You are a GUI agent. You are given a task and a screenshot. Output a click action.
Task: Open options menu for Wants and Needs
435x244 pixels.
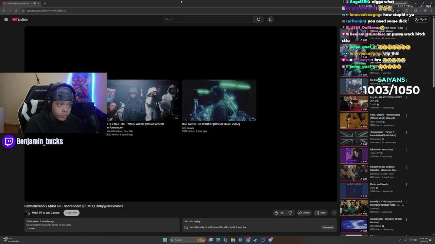[406, 185]
